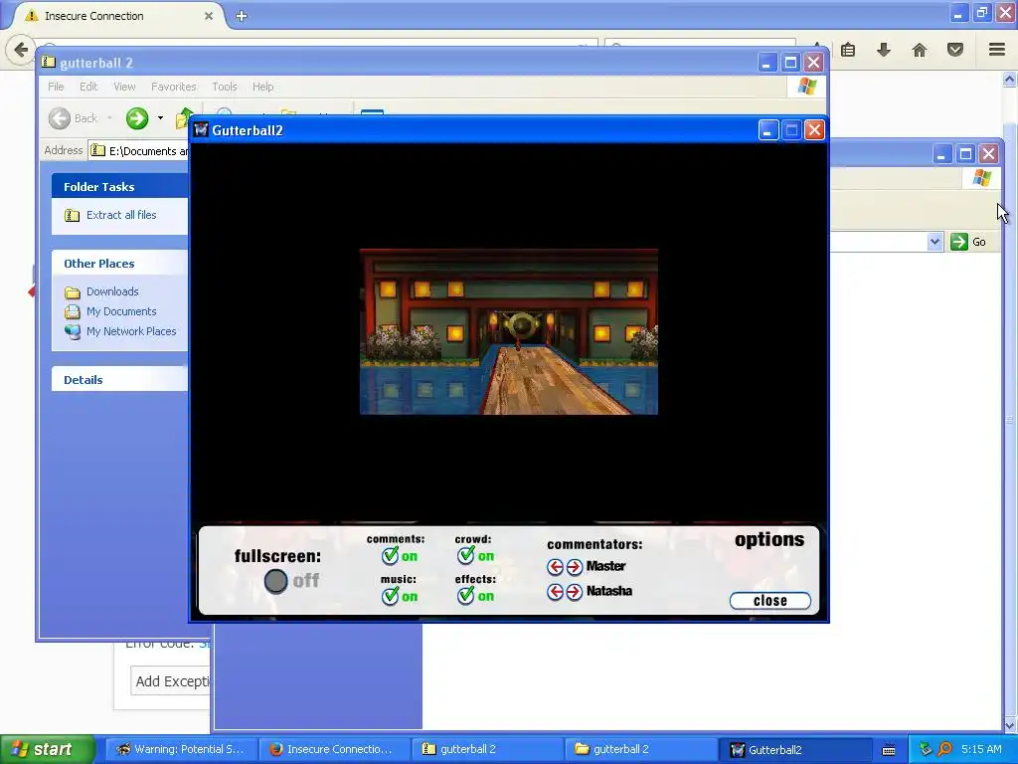This screenshot has height=764, width=1018.
Task: Open View menu in gutterball 2 window
Action: click(124, 87)
